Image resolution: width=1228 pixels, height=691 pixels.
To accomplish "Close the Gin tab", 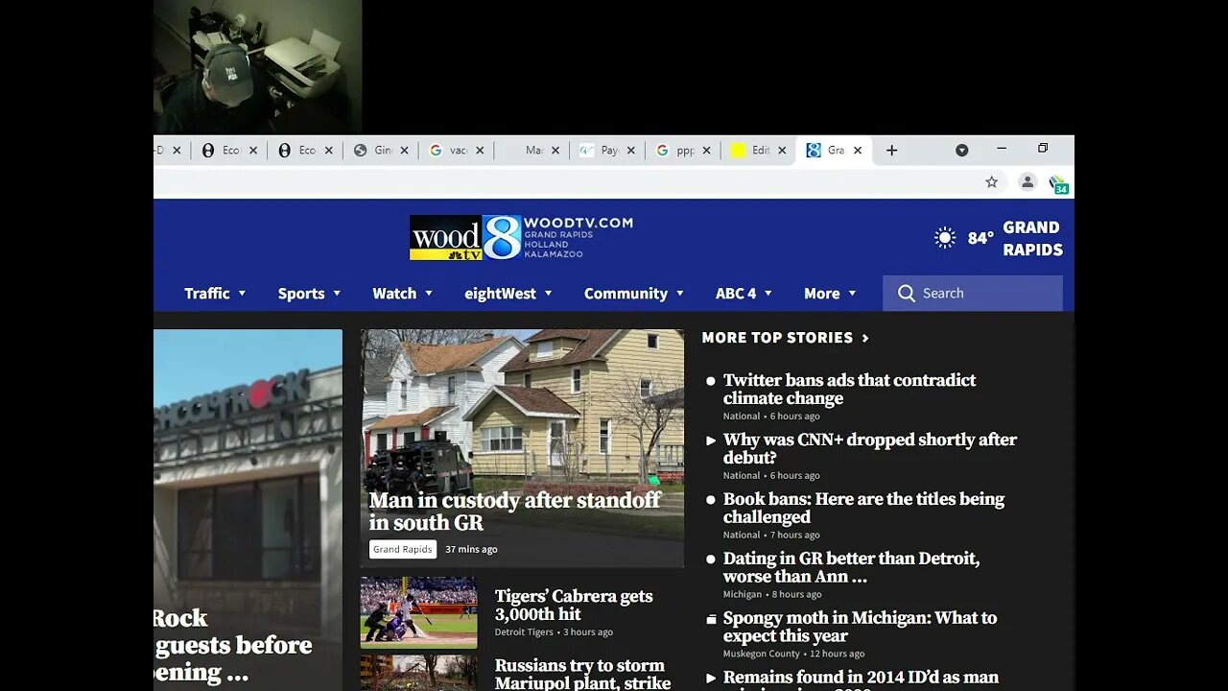I will pyautogui.click(x=404, y=151).
